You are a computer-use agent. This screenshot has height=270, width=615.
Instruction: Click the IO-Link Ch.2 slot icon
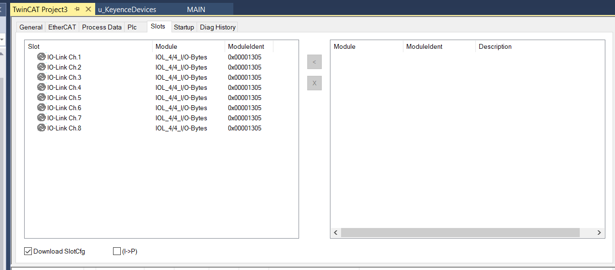click(41, 67)
